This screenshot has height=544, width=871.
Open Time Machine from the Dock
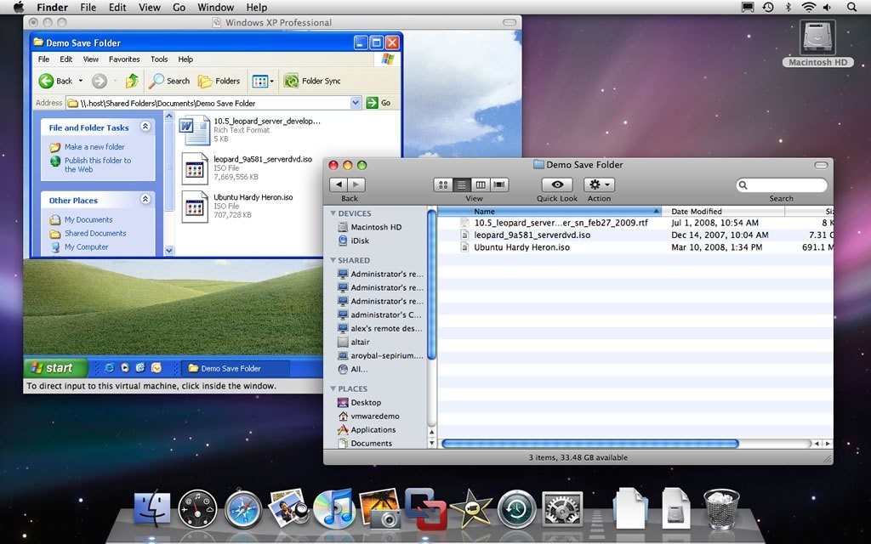point(518,507)
